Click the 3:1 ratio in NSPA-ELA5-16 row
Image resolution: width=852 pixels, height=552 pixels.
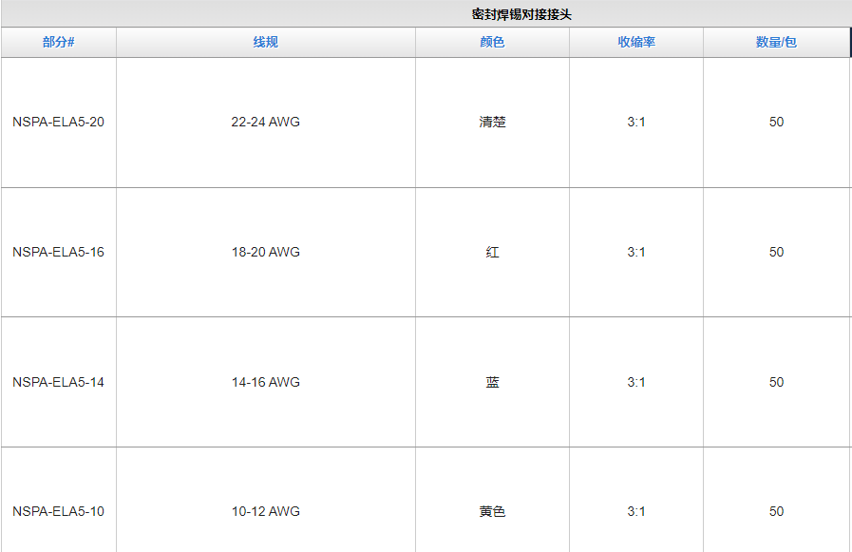[636, 252]
